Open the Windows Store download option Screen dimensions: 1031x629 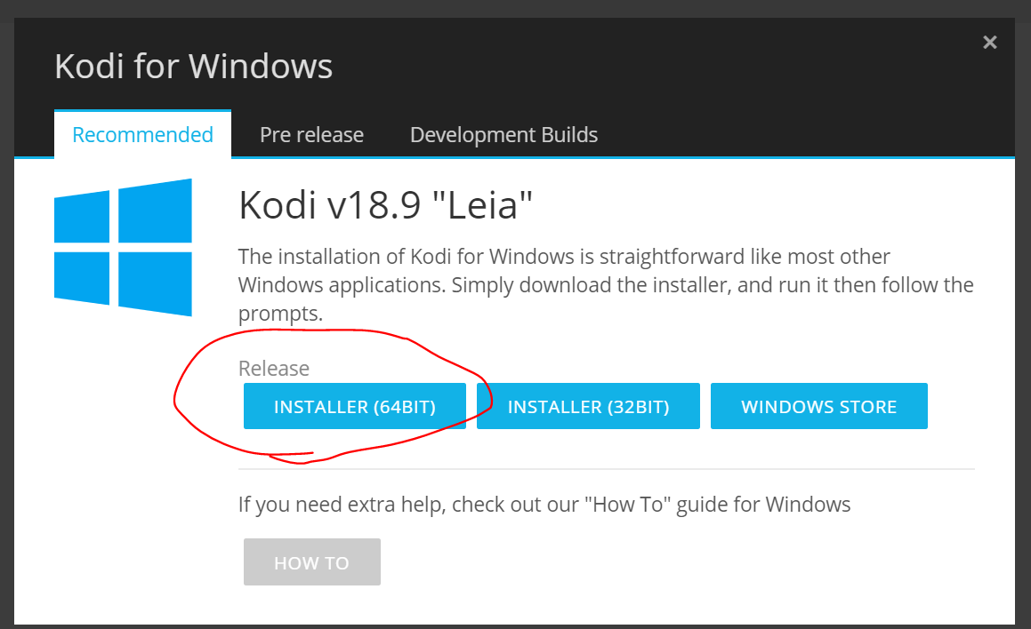click(818, 406)
